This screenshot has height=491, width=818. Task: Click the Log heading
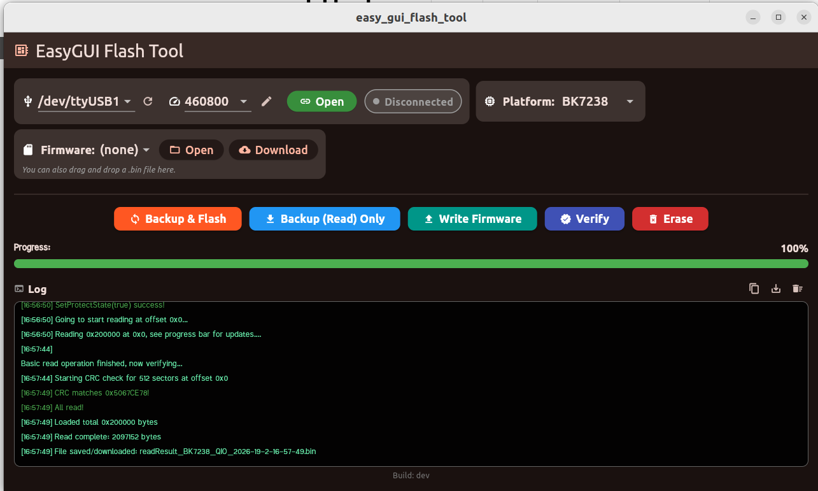point(37,289)
